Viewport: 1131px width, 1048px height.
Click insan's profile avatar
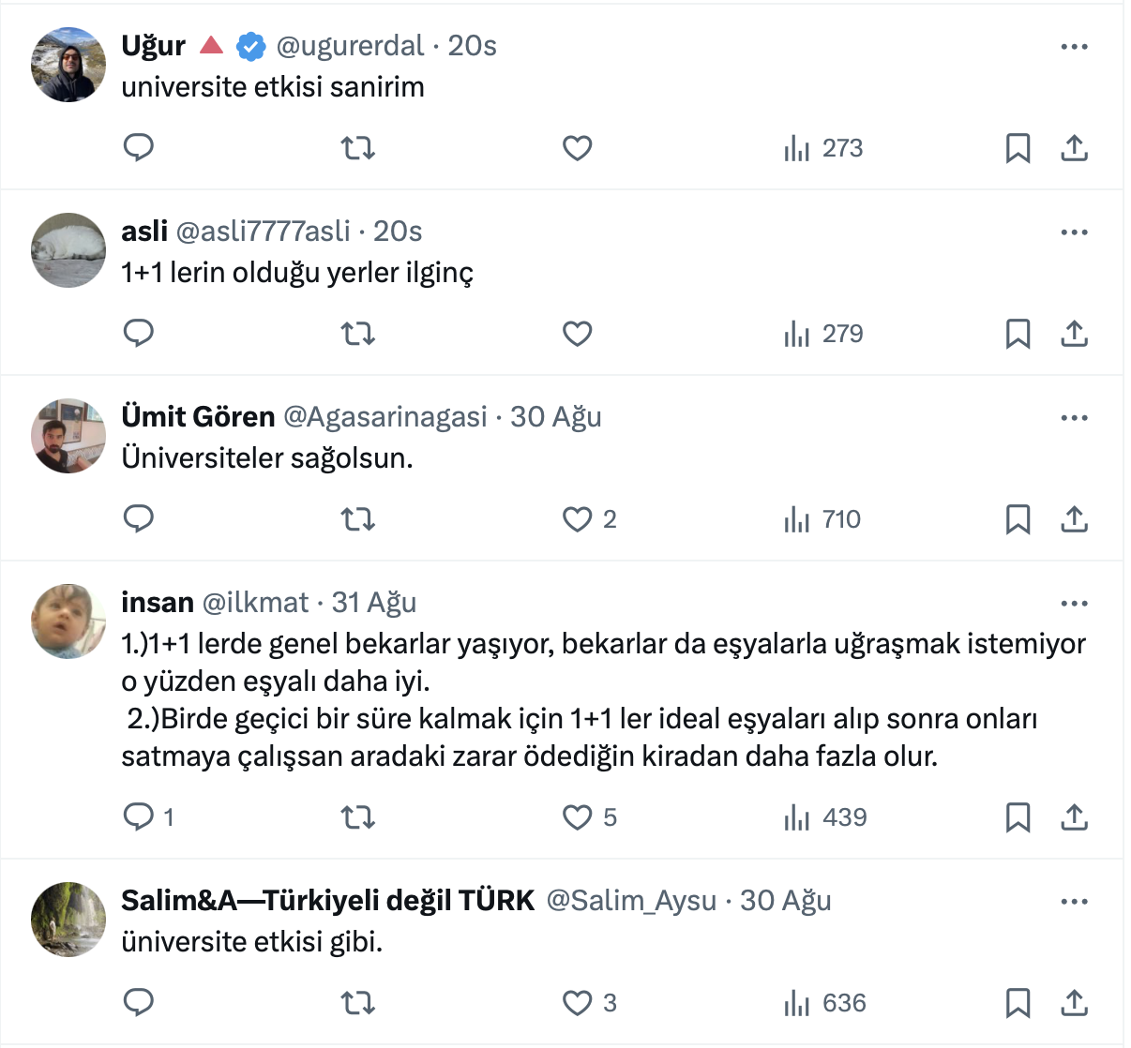tap(68, 621)
